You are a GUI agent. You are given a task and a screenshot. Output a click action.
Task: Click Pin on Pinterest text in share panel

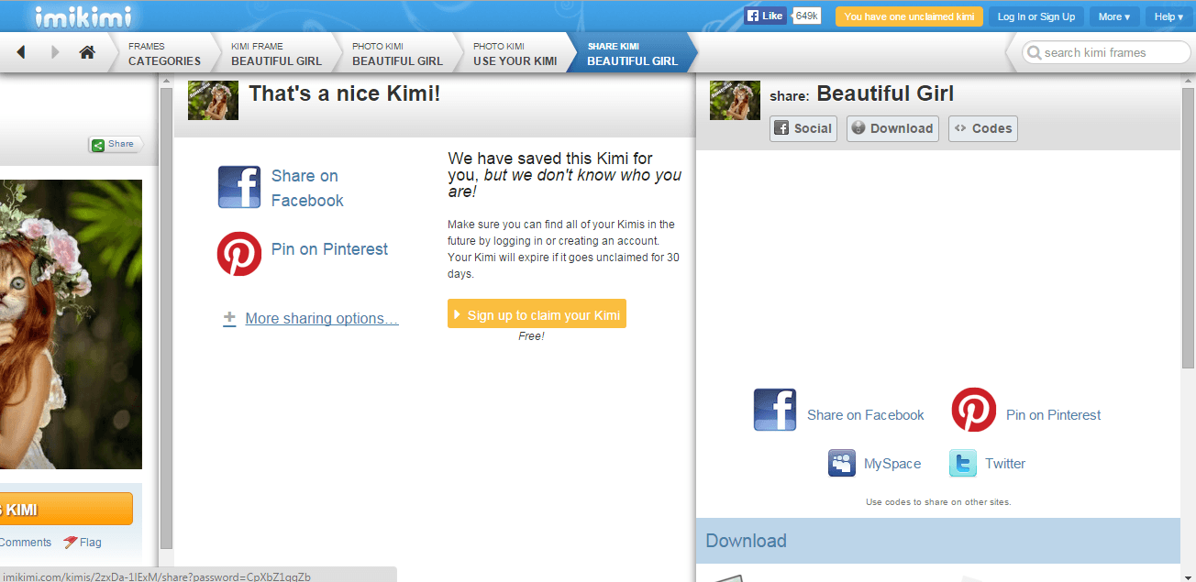click(1053, 415)
